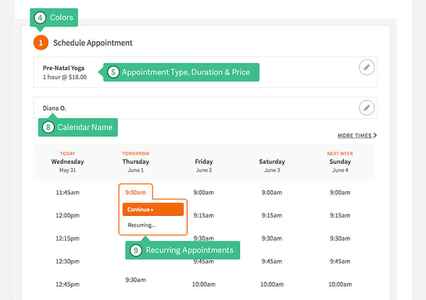Click the Diana O. calendar name
426x300 pixels.
tap(54, 109)
